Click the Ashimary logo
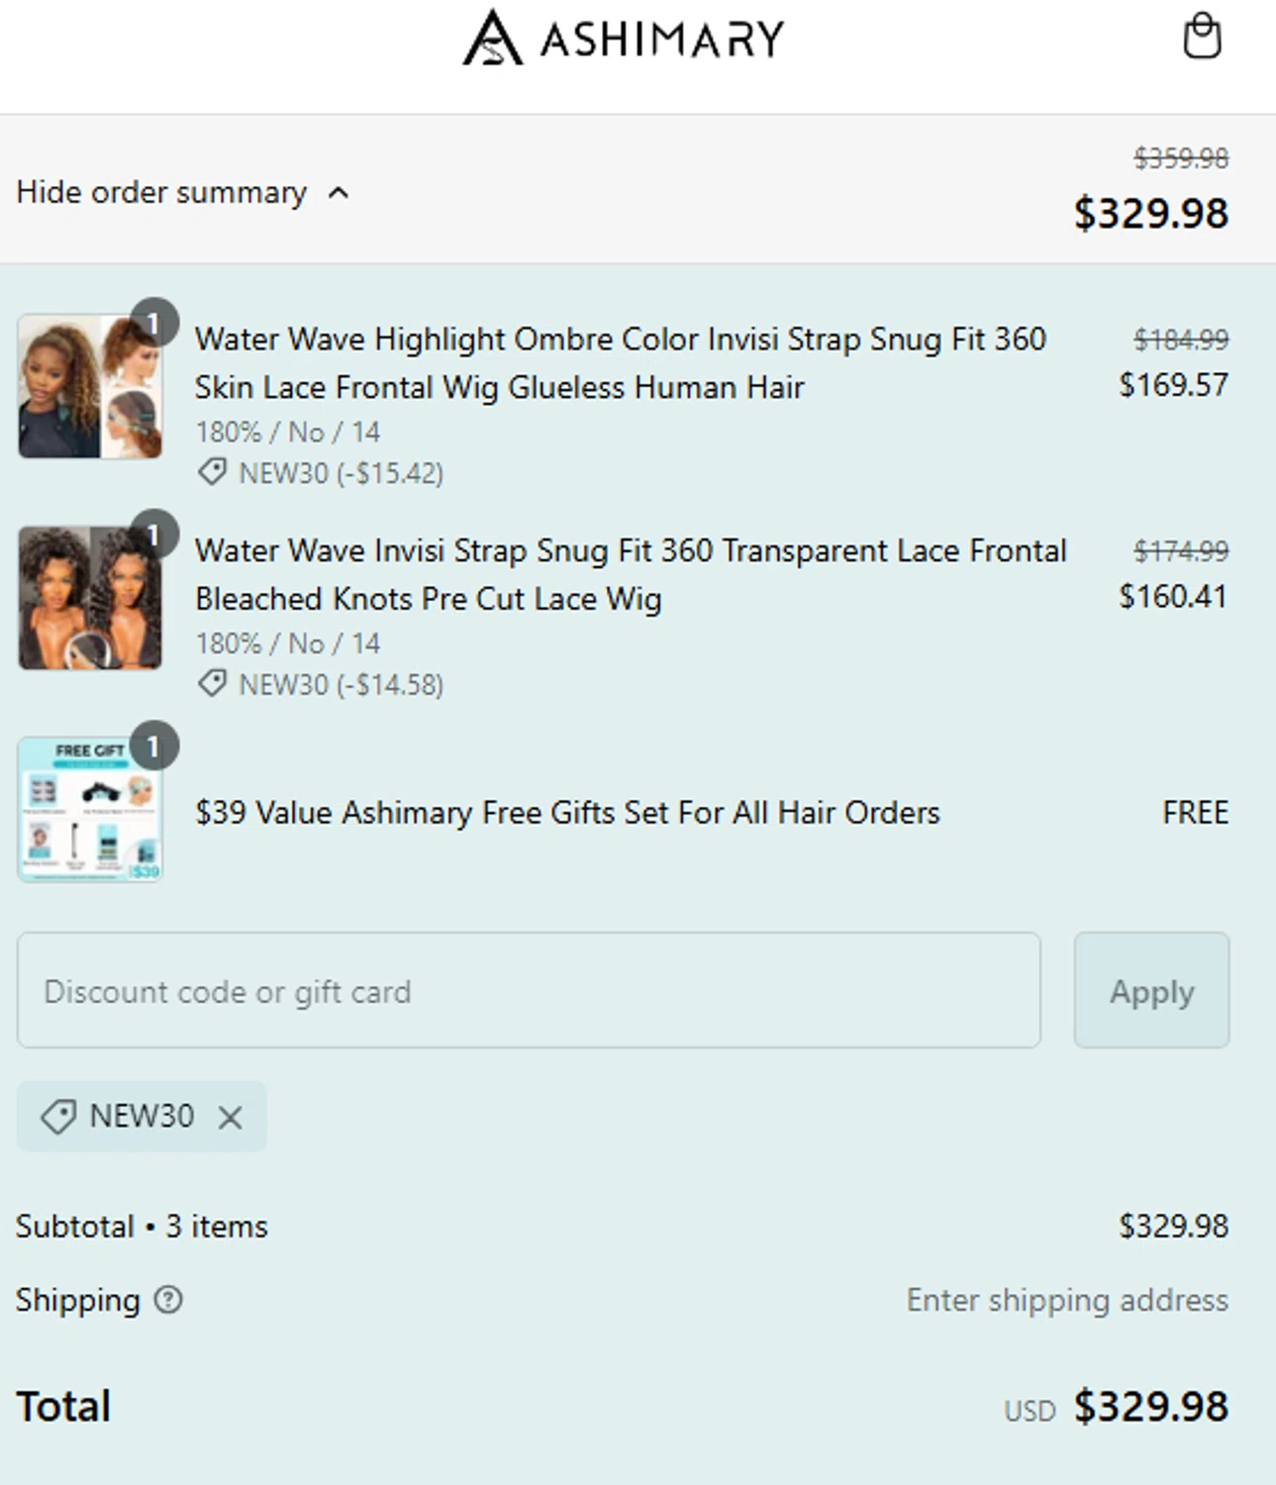The image size is (1276, 1485). point(623,38)
